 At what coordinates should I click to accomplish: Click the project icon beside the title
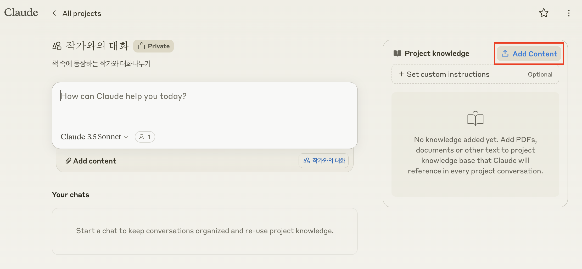pos(57,46)
